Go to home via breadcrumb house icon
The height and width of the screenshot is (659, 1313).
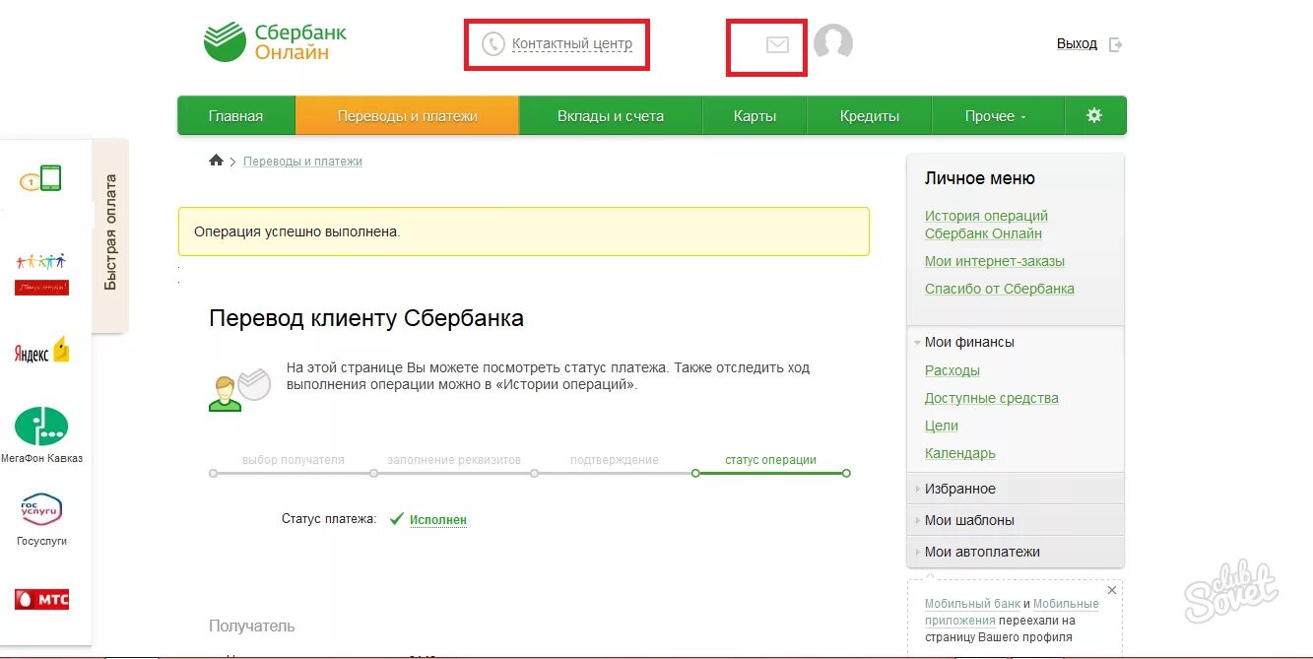click(216, 161)
